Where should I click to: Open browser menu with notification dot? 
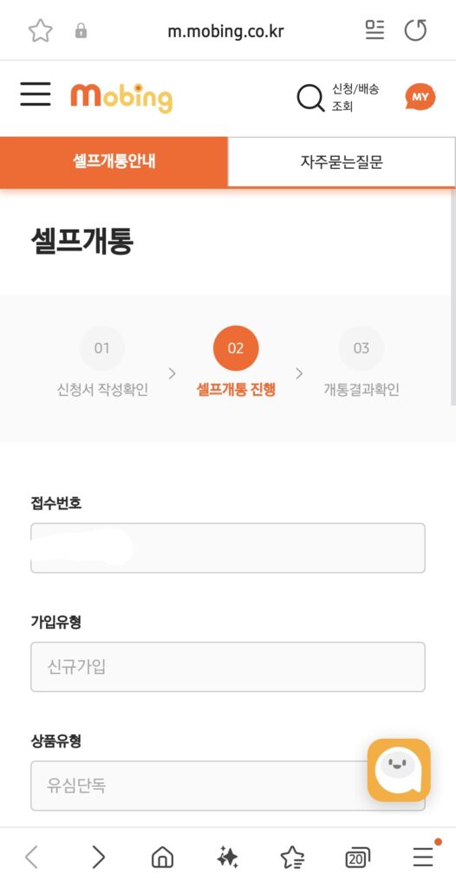point(424,857)
